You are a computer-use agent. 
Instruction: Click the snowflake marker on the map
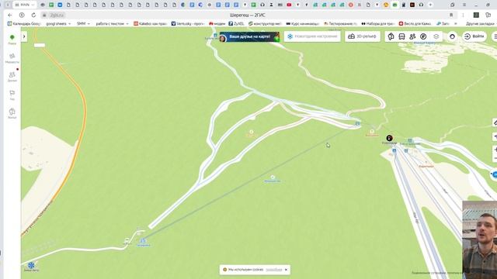(31, 265)
